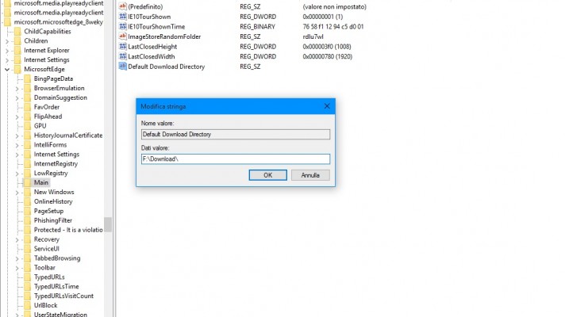Image resolution: width=565 pixels, height=317 pixels.
Task: Click the value 0x000003f0 (1008)
Action: 327,47
